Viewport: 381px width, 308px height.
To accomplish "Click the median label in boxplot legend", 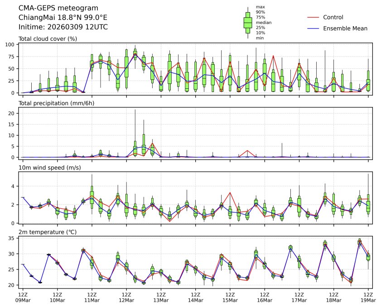I will [264, 22].
